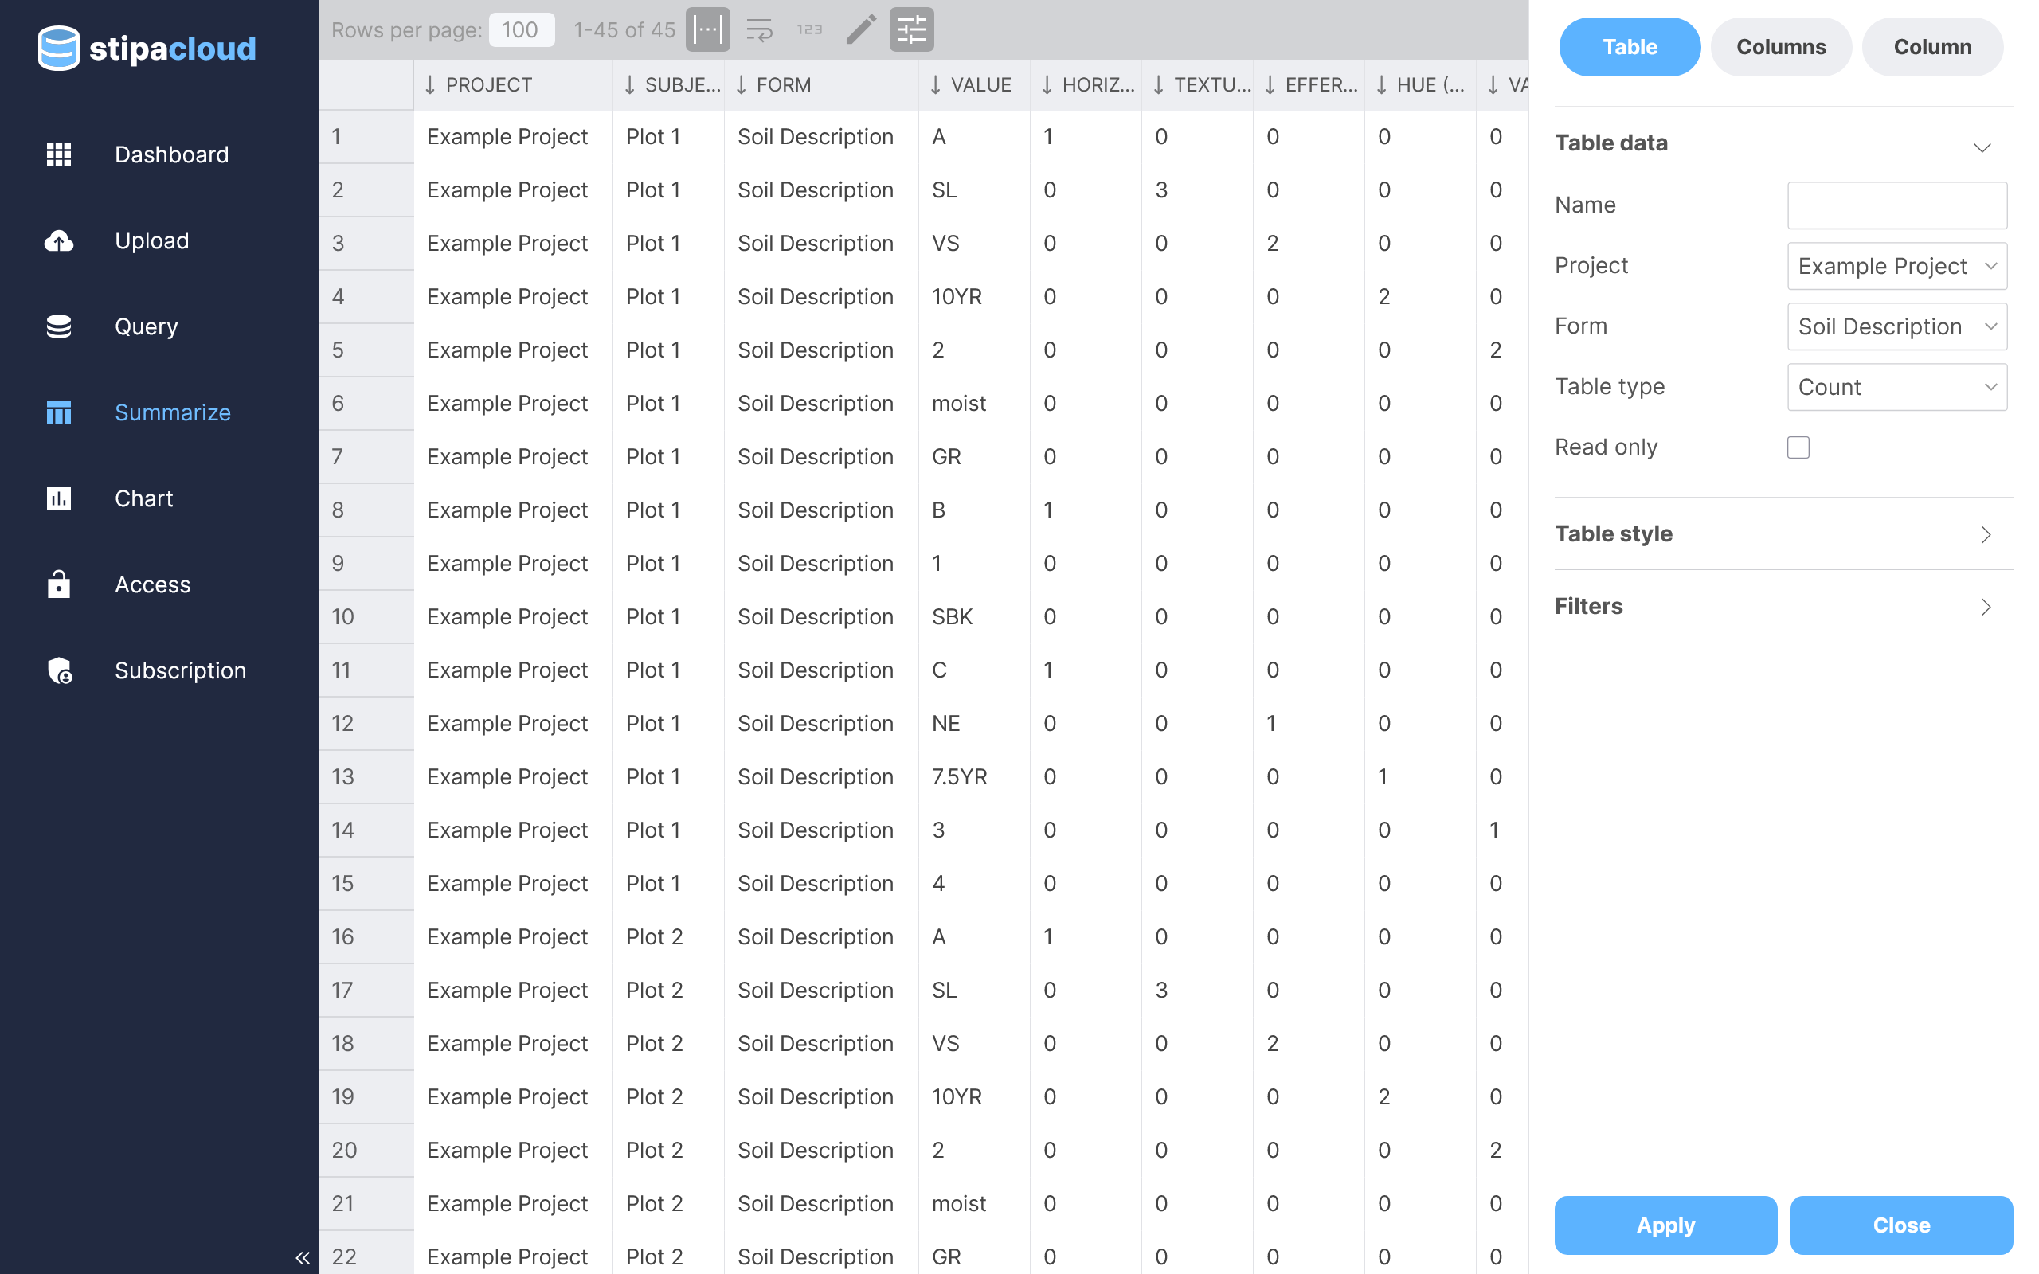
Task: Collapse the sidebar with double chevron
Action: point(303,1258)
